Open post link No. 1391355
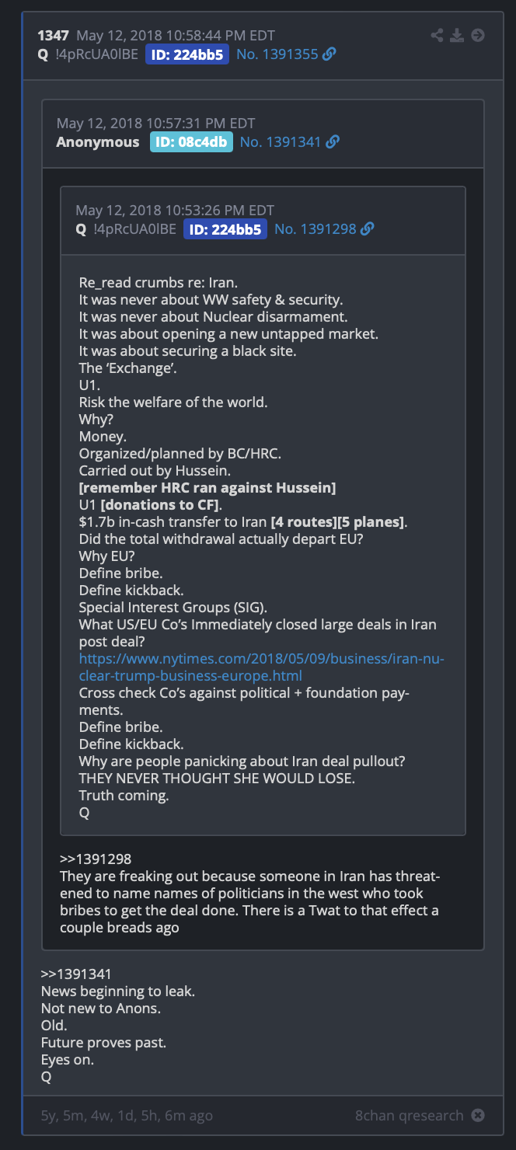 pyautogui.click(x=277, y=54)
